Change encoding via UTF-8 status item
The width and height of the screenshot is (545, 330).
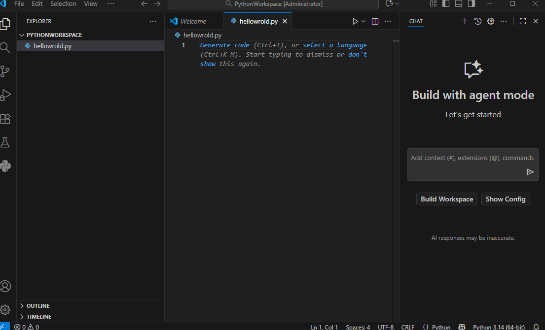386,327
